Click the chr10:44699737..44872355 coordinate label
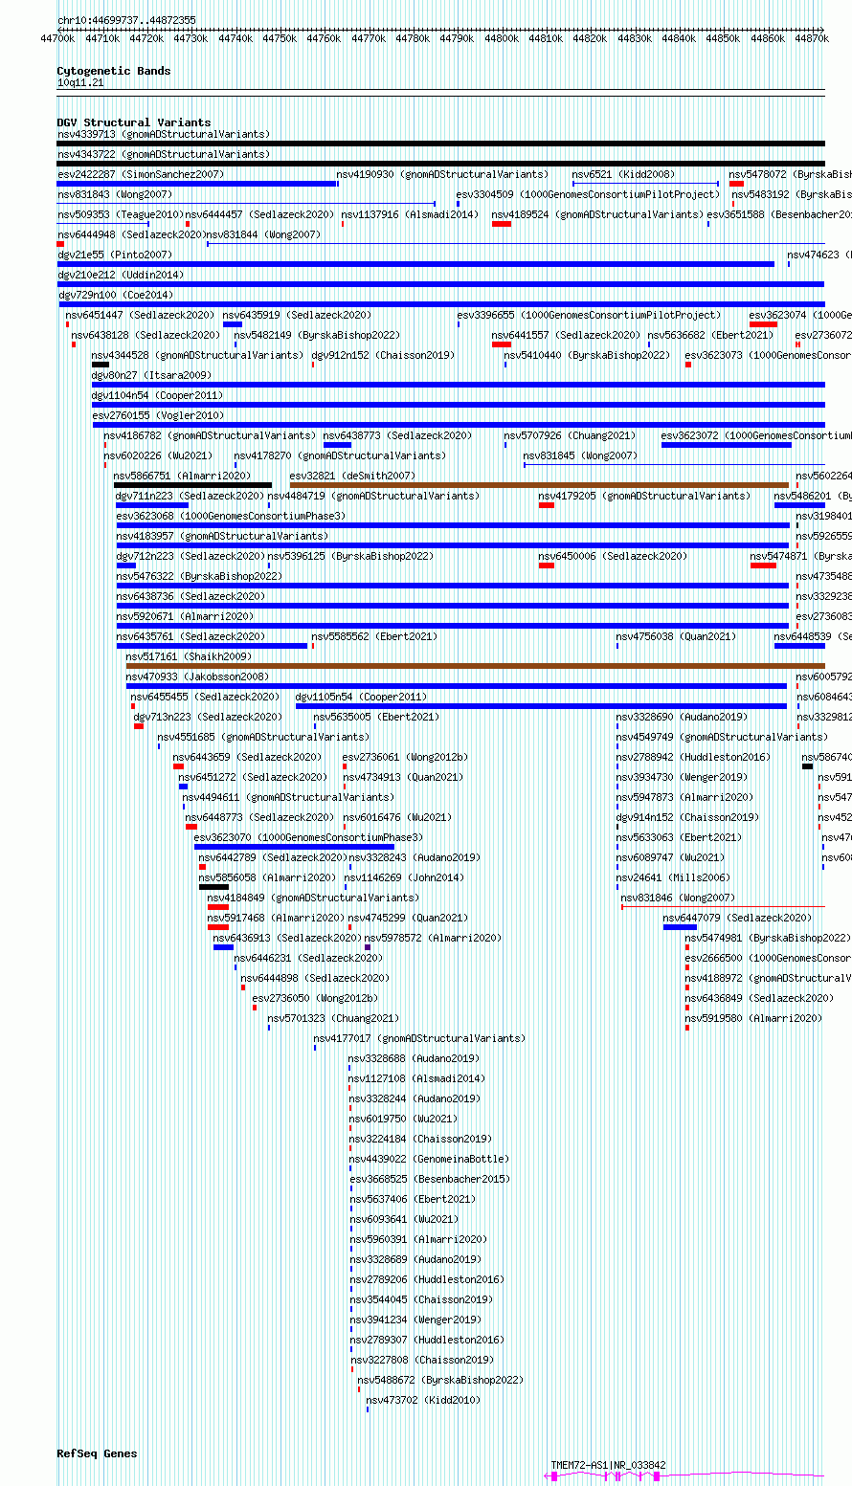The width and height of the screenshot is (852, 1486). (126, 20)
